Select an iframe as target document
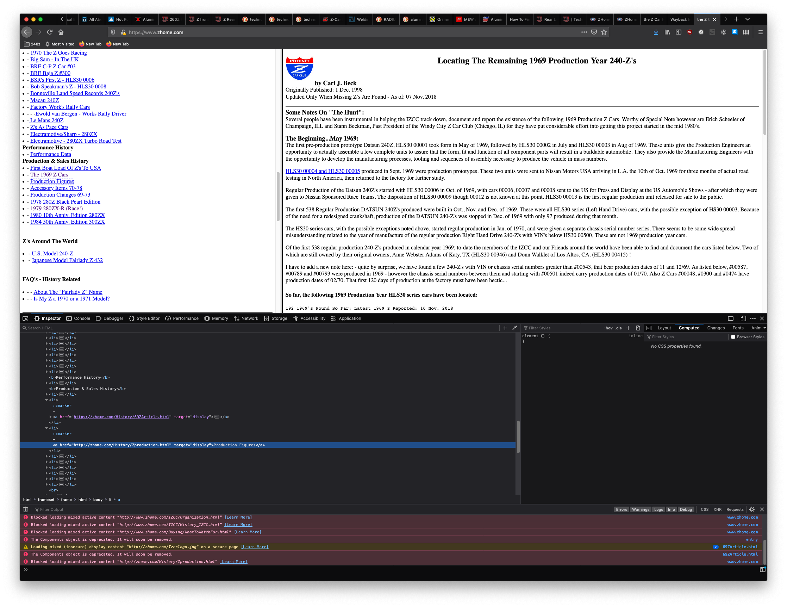The width and height of the screenshot is (787, 607). pos(730,318)
